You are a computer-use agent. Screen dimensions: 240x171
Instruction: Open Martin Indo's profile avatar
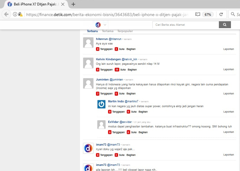point(101,104)
